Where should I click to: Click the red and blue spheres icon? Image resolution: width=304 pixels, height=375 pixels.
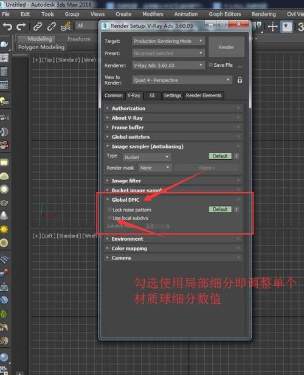pos(4,272)
